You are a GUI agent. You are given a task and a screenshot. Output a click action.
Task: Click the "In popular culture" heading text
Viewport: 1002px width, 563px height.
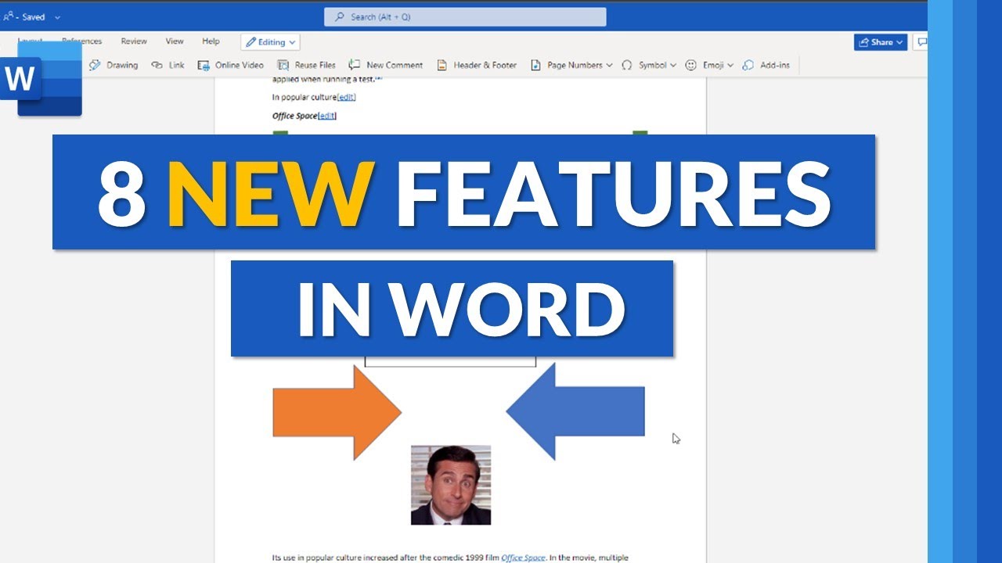coord(305,97)
